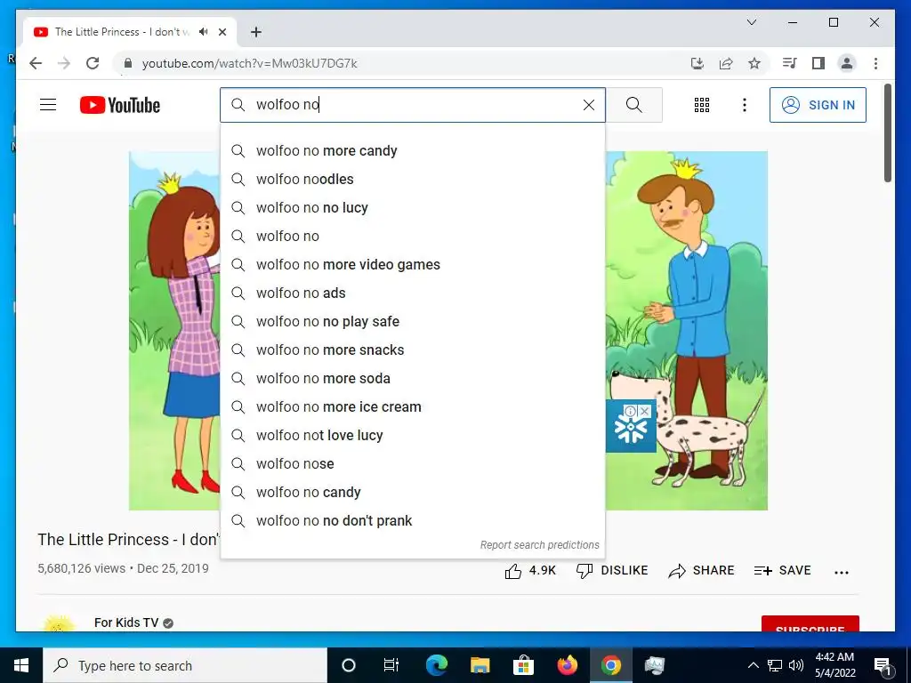Reload the page in Chrome
The height and width of the screenshot is (683, 911).
(x=93, y=63)
